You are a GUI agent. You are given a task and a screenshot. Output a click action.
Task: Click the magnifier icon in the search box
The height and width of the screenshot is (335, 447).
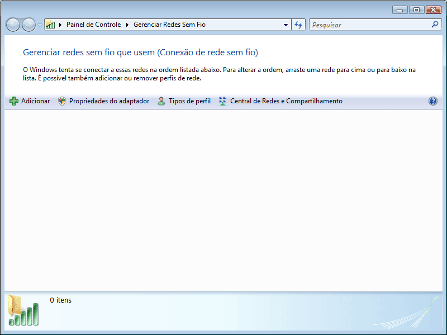click(434, 25)
